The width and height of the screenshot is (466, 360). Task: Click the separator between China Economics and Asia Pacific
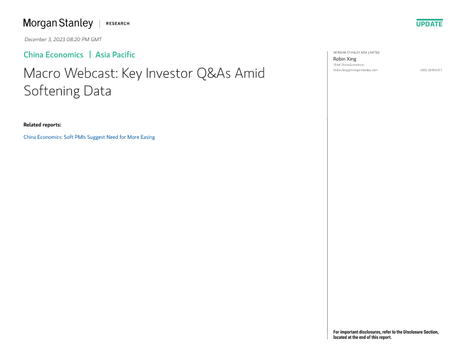tap(89, 55)
